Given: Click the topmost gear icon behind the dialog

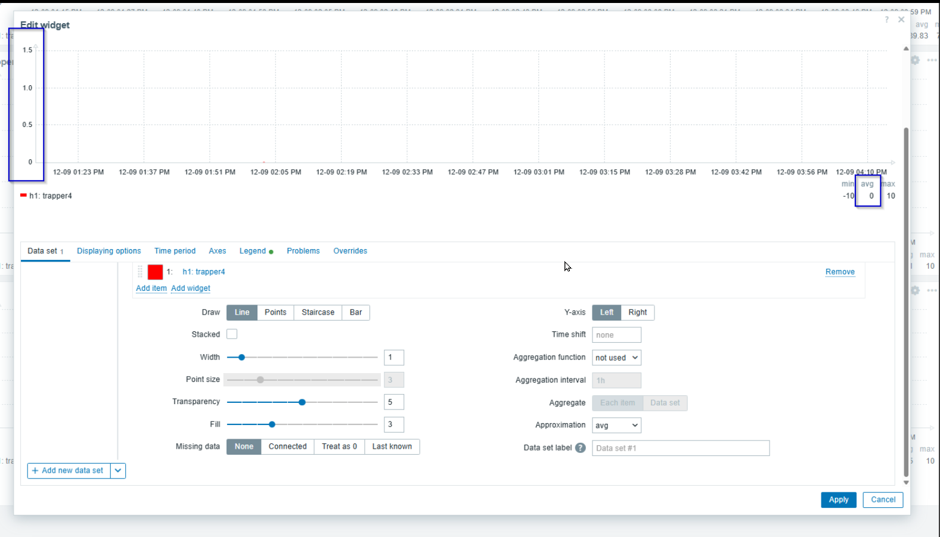Looking at the screenshot, I should pos(915,60).
